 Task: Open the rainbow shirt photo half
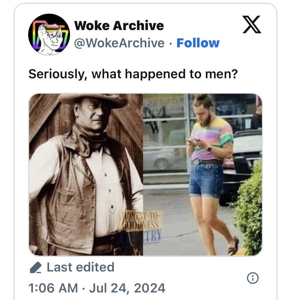202,174
